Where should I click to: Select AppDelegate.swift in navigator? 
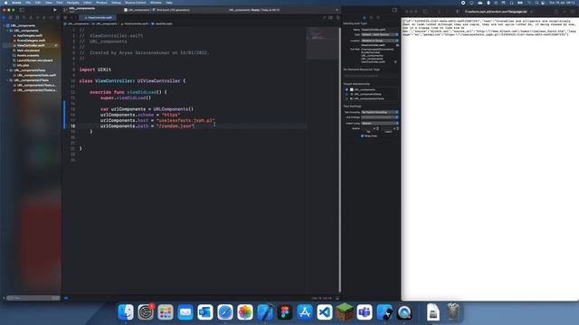30,36
